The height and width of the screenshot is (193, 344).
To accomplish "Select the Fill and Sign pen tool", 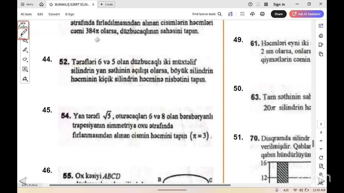I will coord(25,79).
